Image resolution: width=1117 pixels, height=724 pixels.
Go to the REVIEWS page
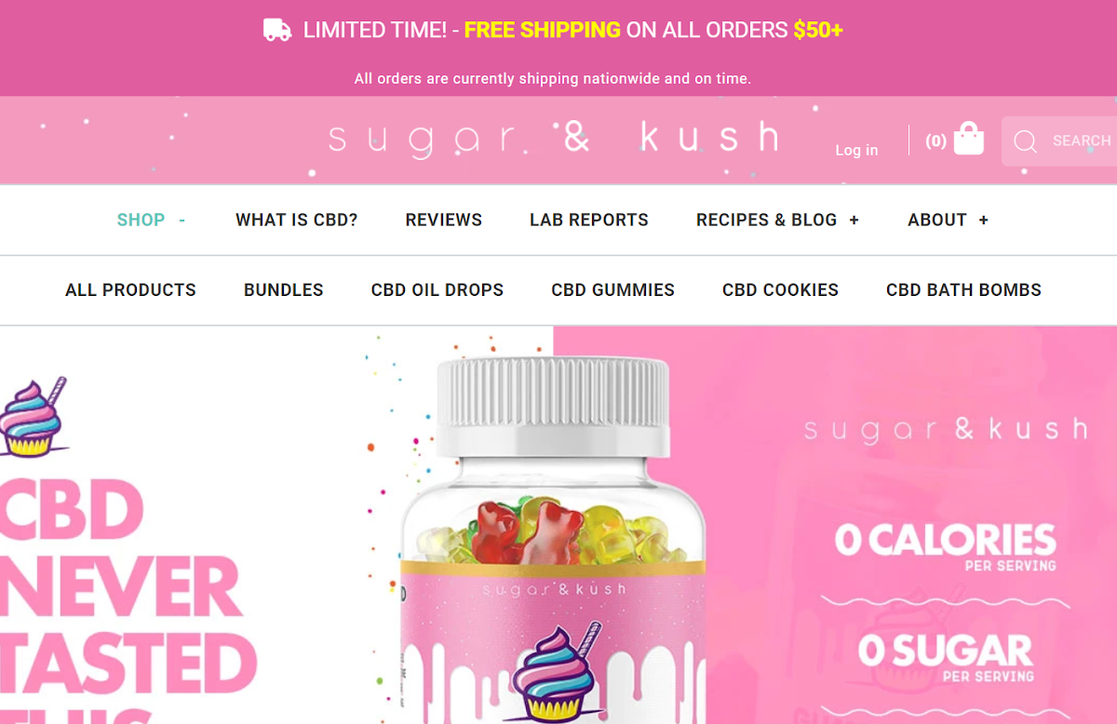point(444,220)
